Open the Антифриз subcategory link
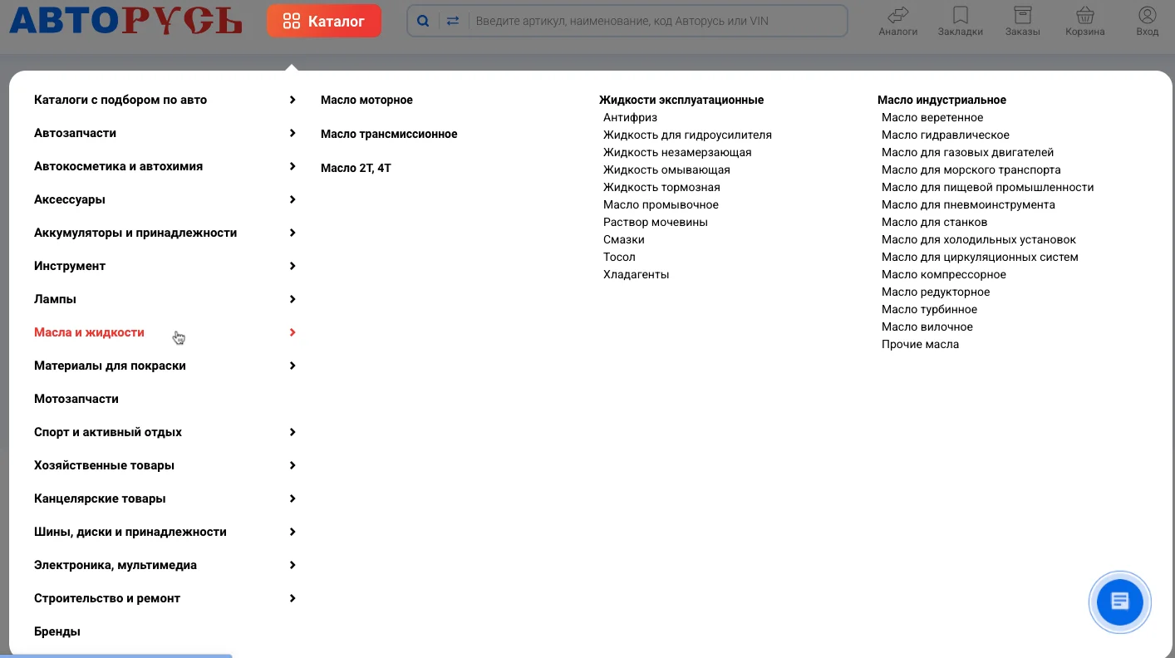Image resolution: width=1175 pixels, height=658 pixels. (x=630, y=117)
